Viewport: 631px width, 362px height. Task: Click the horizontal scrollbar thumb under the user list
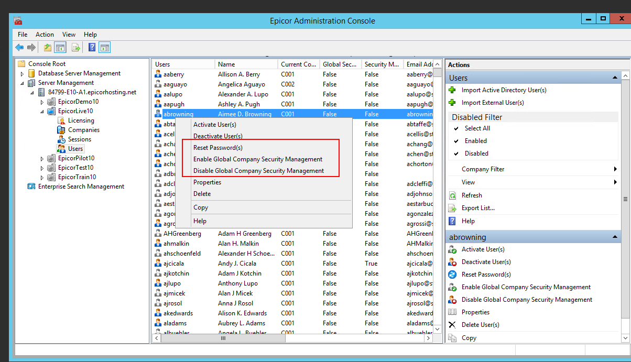point(224,338)
